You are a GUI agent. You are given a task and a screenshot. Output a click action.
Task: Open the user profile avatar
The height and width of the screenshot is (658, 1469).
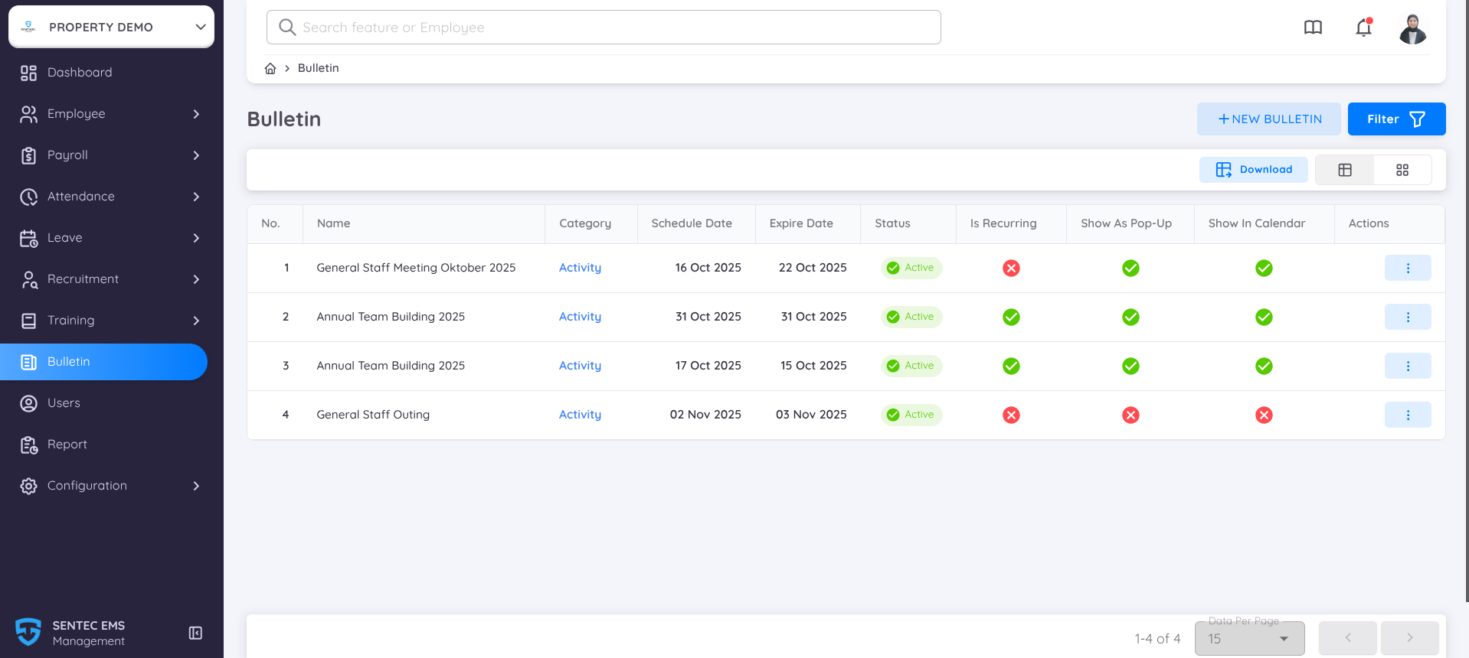coord(1412,29)
